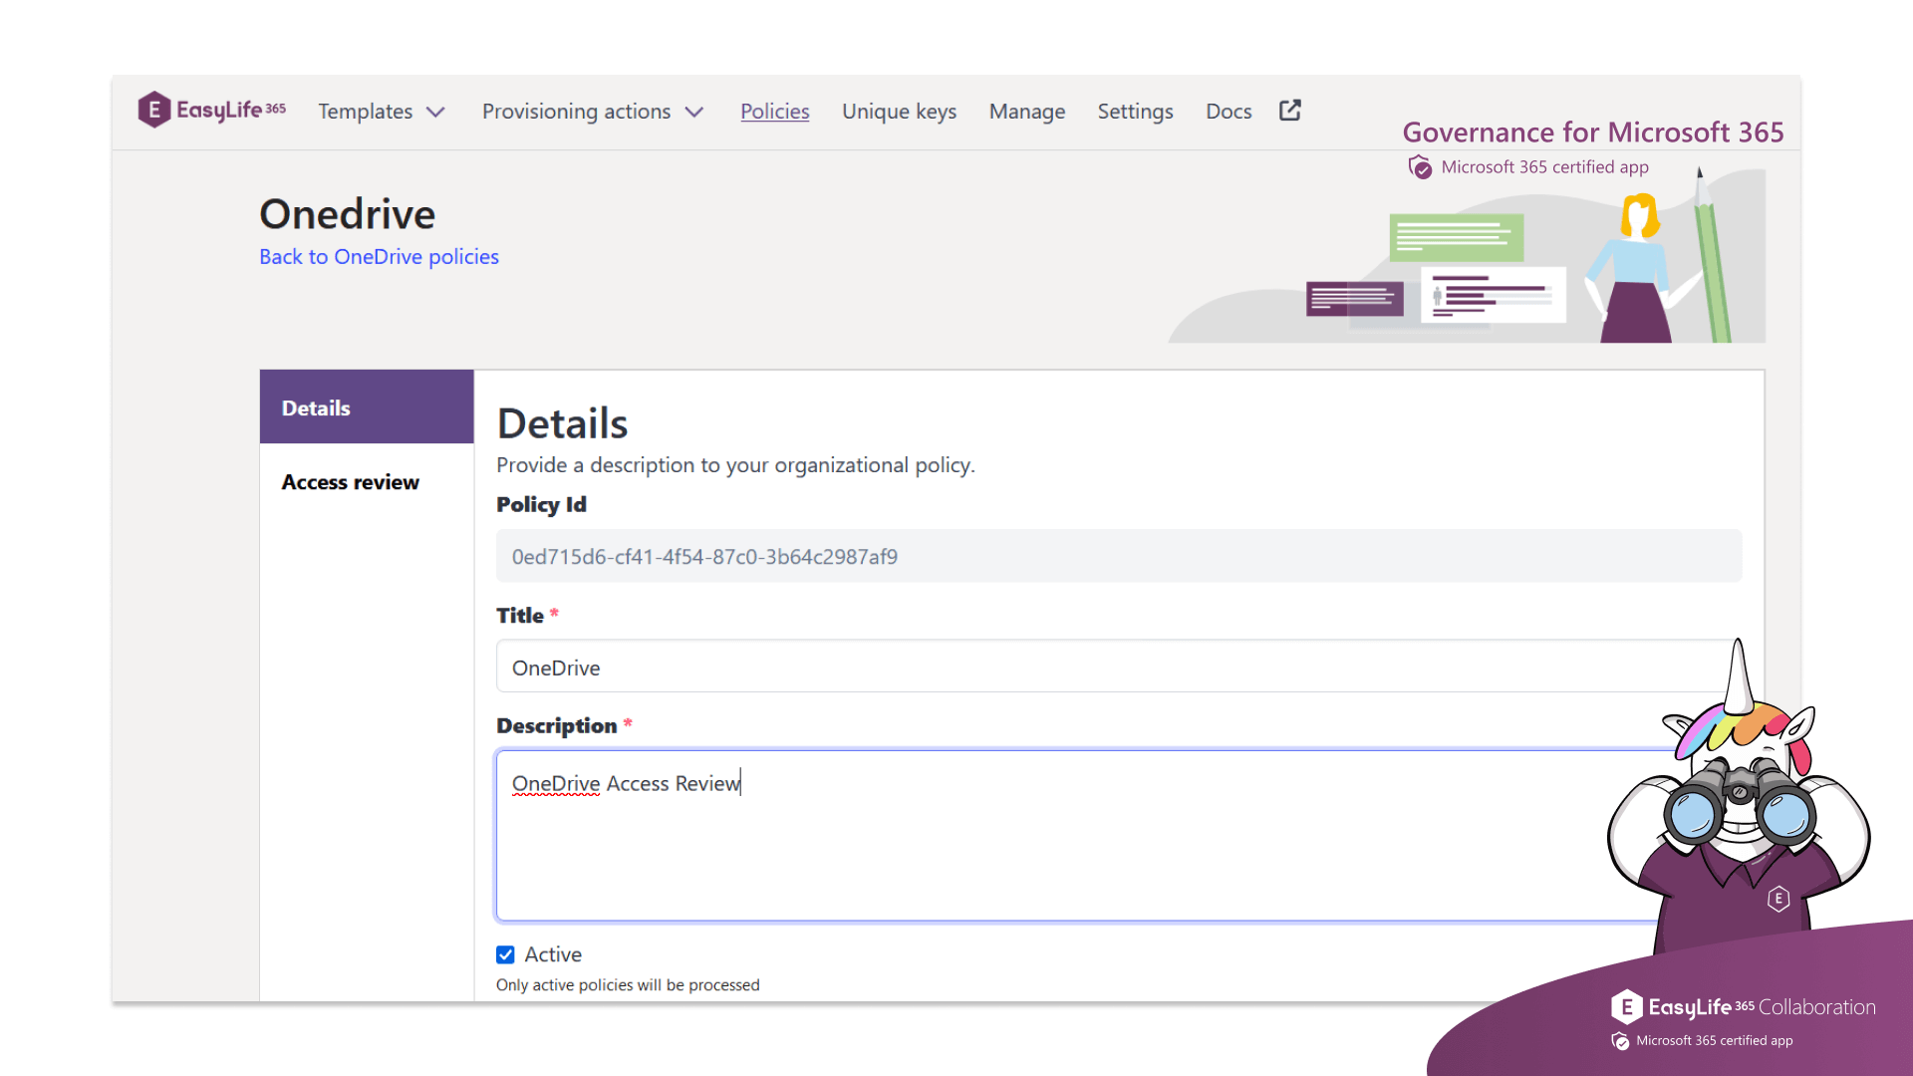Open the Manage section
1913x1076 pixels.
(x=1026, y=111)
